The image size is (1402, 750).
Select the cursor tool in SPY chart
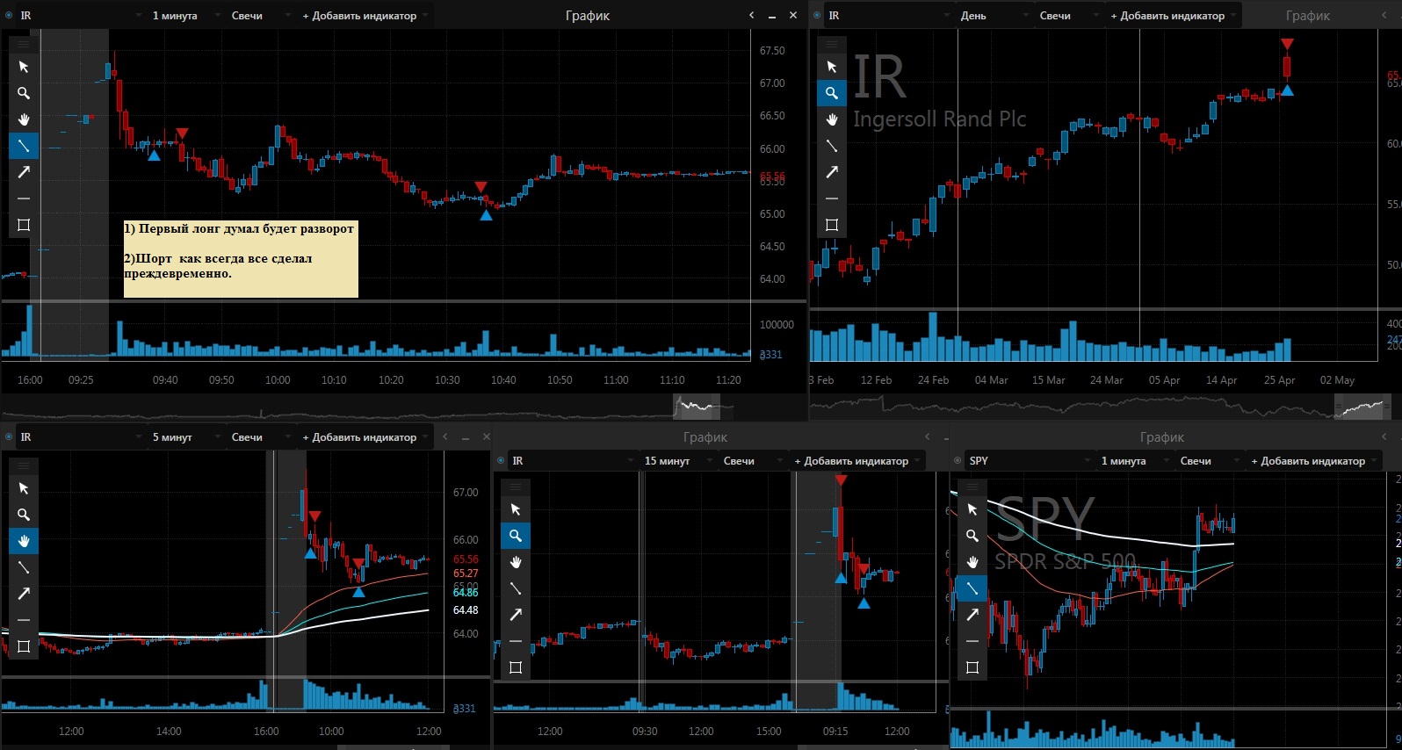click(972, 509)
